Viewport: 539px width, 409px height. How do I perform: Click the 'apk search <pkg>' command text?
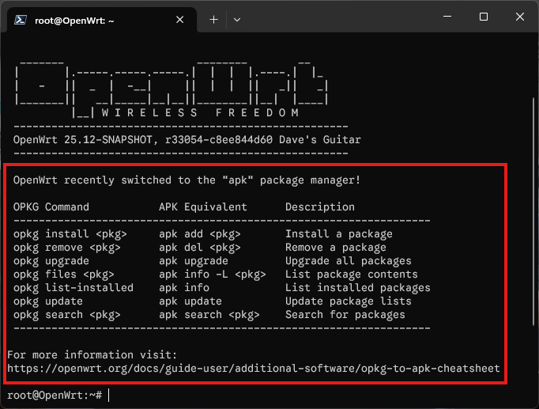(209, 315)
